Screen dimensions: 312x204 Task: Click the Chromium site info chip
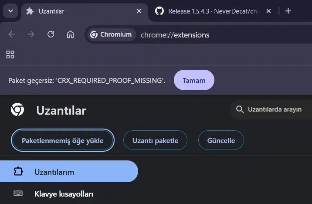[x=111, y=34]
